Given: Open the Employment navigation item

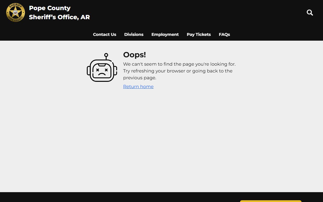Looking at the screenshot, I should (x=165, y=34).
